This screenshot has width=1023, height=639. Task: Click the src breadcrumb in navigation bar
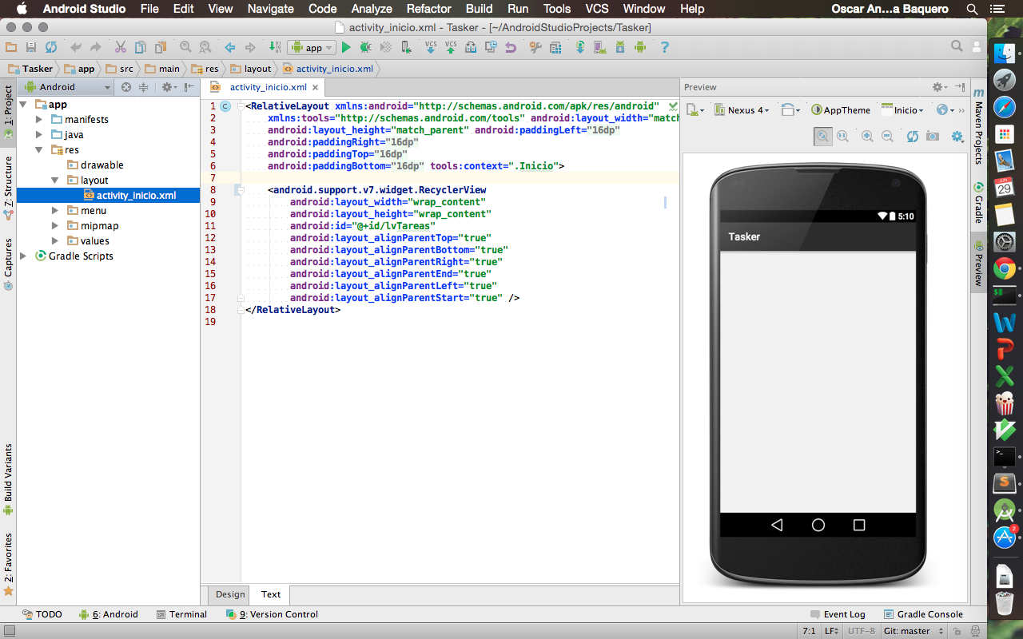pyautogui.click(x=121, y=69)
